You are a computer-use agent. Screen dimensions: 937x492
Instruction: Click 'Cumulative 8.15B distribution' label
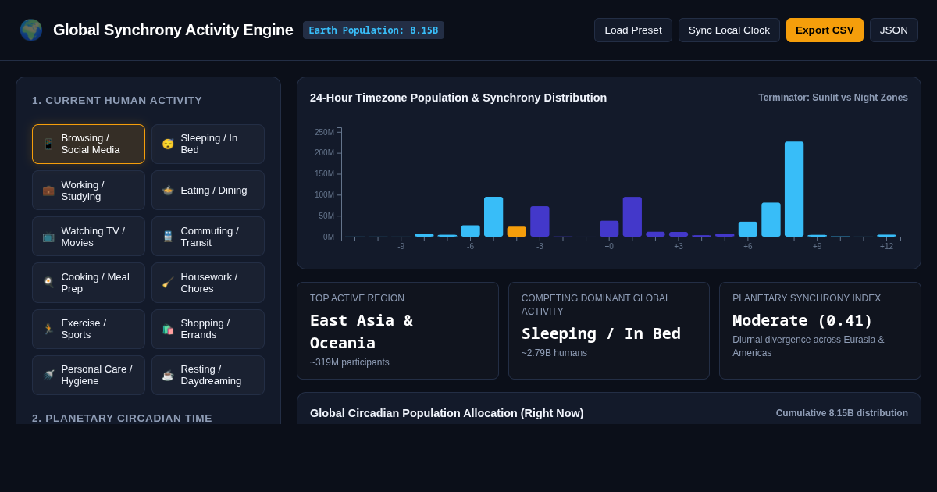coord(842,413)
